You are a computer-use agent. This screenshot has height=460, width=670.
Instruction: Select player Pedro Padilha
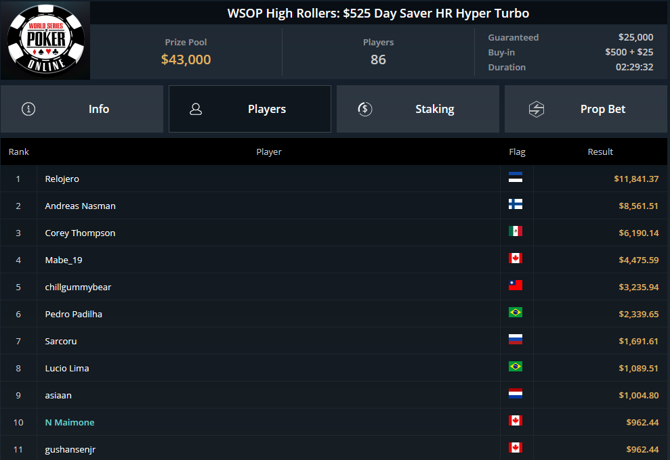73,314
